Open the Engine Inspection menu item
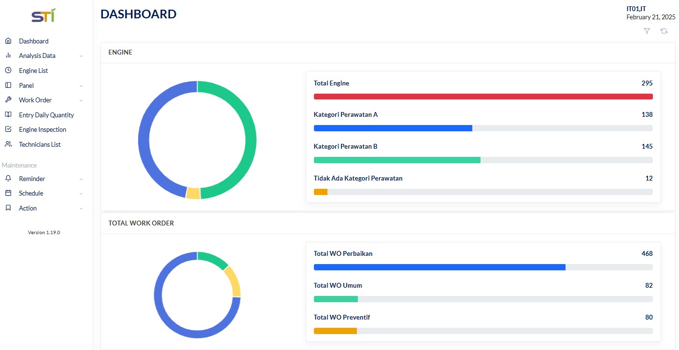Image resolution: width=679 pixels, height=350 pixels. click(43, 129)
